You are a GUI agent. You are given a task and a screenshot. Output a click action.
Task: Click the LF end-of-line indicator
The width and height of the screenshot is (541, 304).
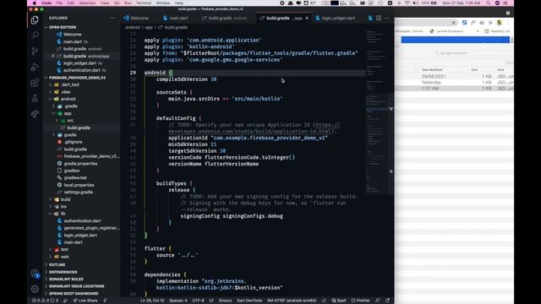tap(211, 301)
